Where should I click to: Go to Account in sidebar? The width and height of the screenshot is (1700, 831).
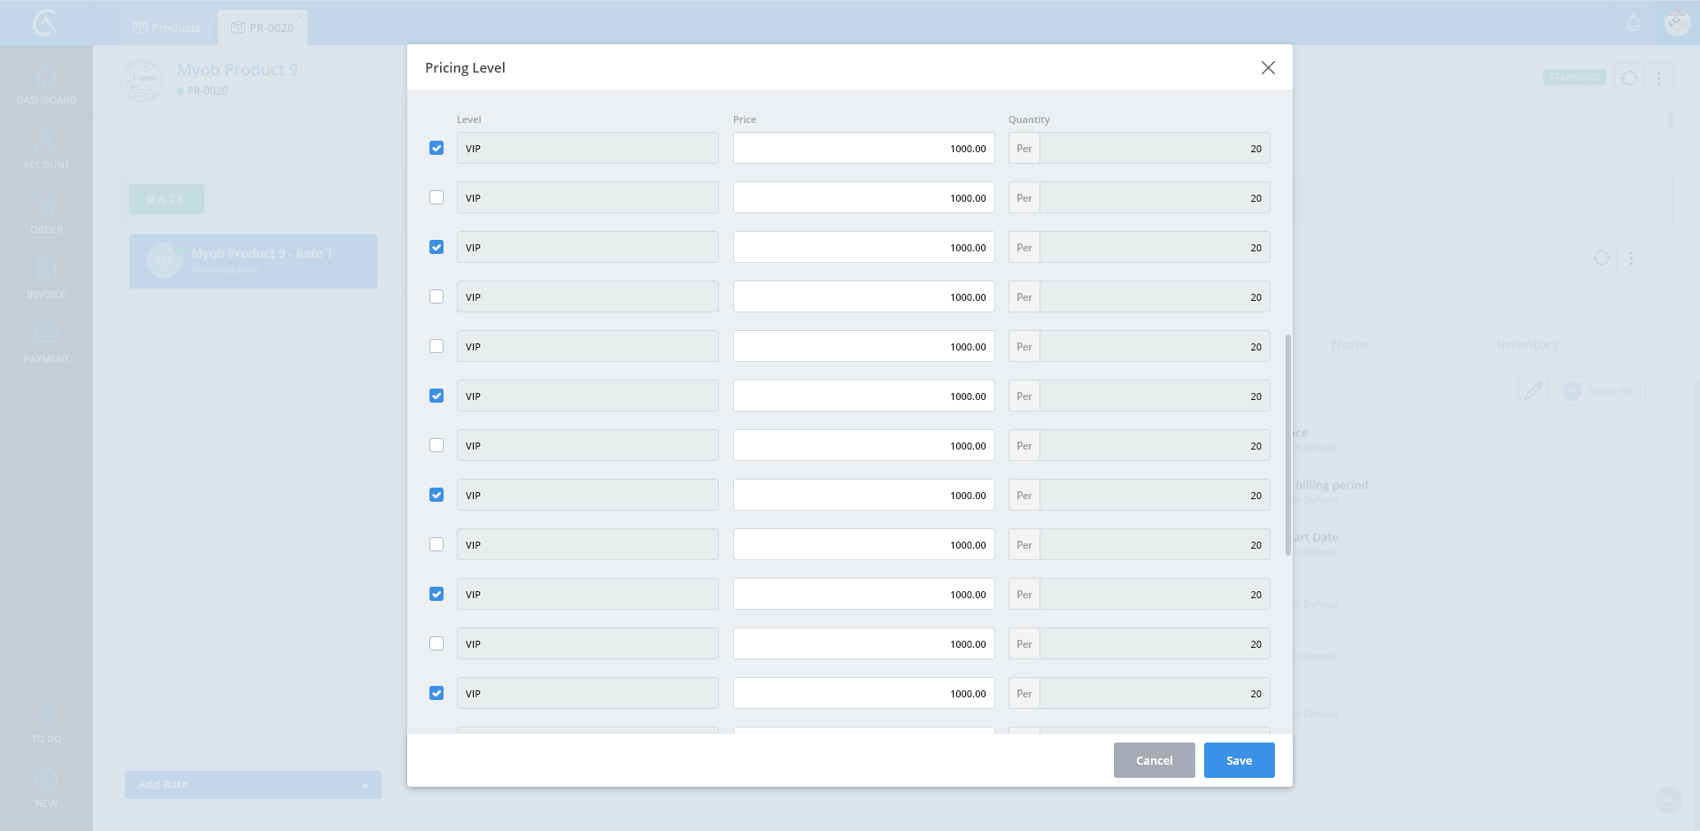(x=46, y=142)
